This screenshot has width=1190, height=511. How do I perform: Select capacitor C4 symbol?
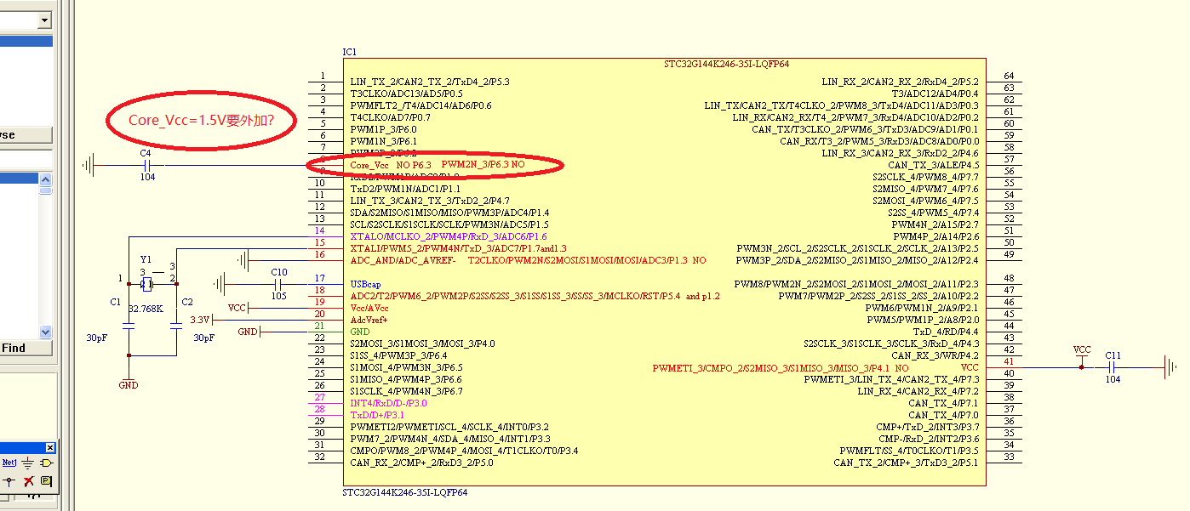146,165
